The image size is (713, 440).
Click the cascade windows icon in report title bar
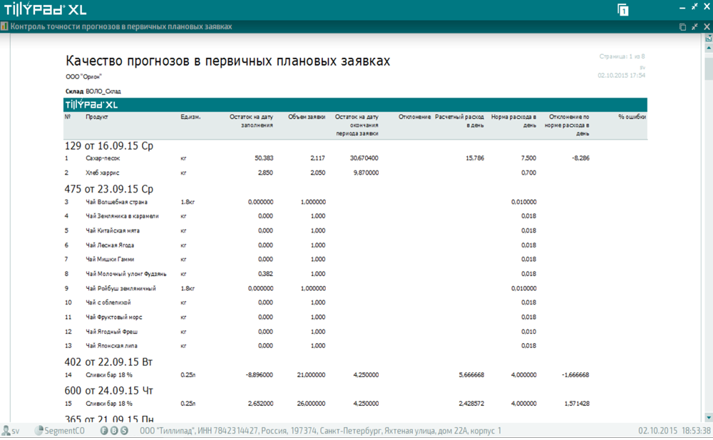pos(682,26)
